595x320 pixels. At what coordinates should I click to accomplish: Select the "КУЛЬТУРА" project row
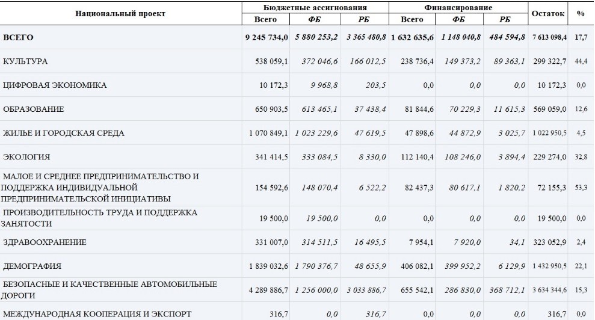25,61
